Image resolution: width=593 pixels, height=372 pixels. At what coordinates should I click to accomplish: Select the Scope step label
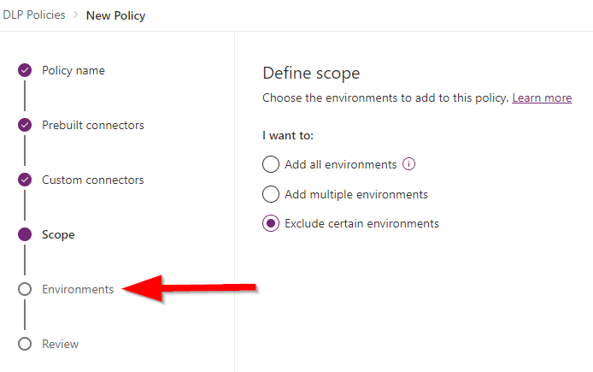58,235
